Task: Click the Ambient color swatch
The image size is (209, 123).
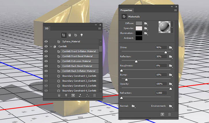Action: click(x=139, y=38)
